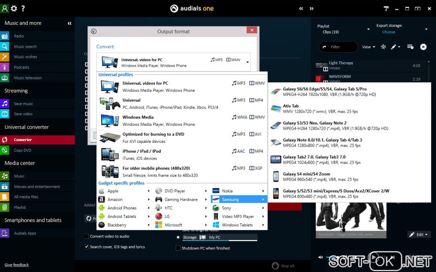Open Music in Media center
The height and width of the screenshot is (272, 436).
[x=37, y=176]
